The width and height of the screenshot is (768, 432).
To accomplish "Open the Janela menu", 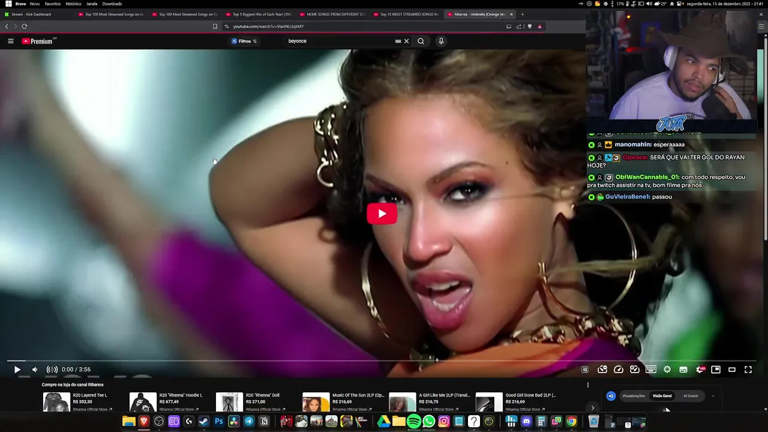I will click(x=92, y=4).
